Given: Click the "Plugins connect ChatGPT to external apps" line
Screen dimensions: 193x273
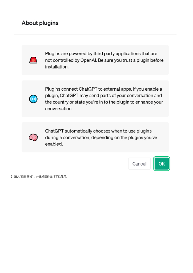Looking at the screenshot, I should tap(103, 89).
